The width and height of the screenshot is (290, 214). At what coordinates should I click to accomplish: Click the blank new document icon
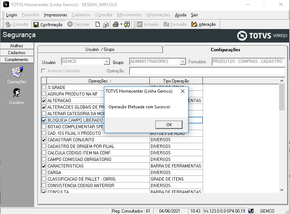coord(98,24)
